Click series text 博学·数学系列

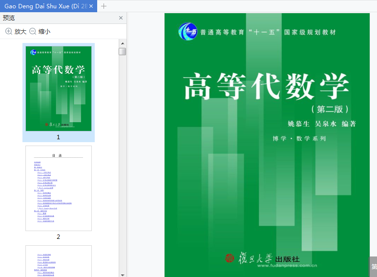pos(299,139)
